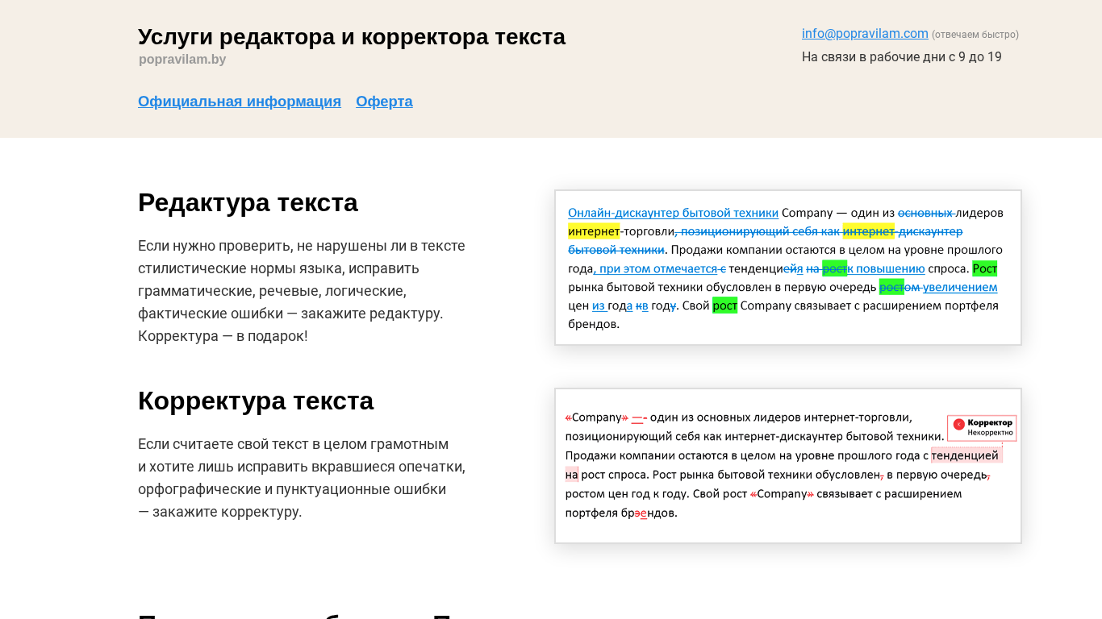Click the blue underlined word увеличением
Image resolution: width=1102 pixels, height=619 pixels.
[960, 287]
